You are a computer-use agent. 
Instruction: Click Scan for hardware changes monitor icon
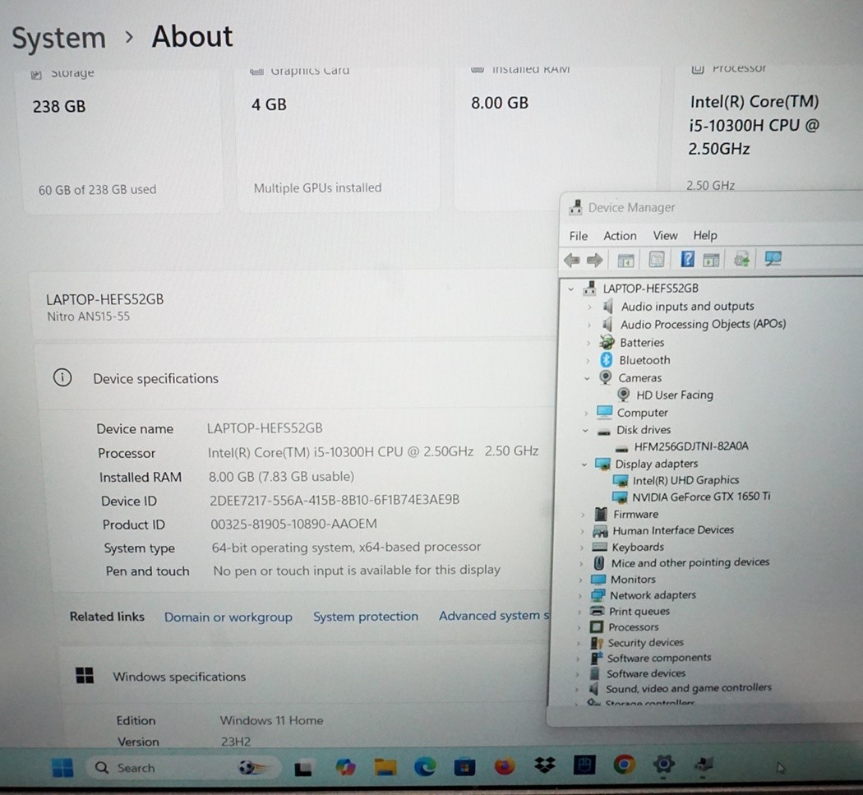tap(773, 258)
